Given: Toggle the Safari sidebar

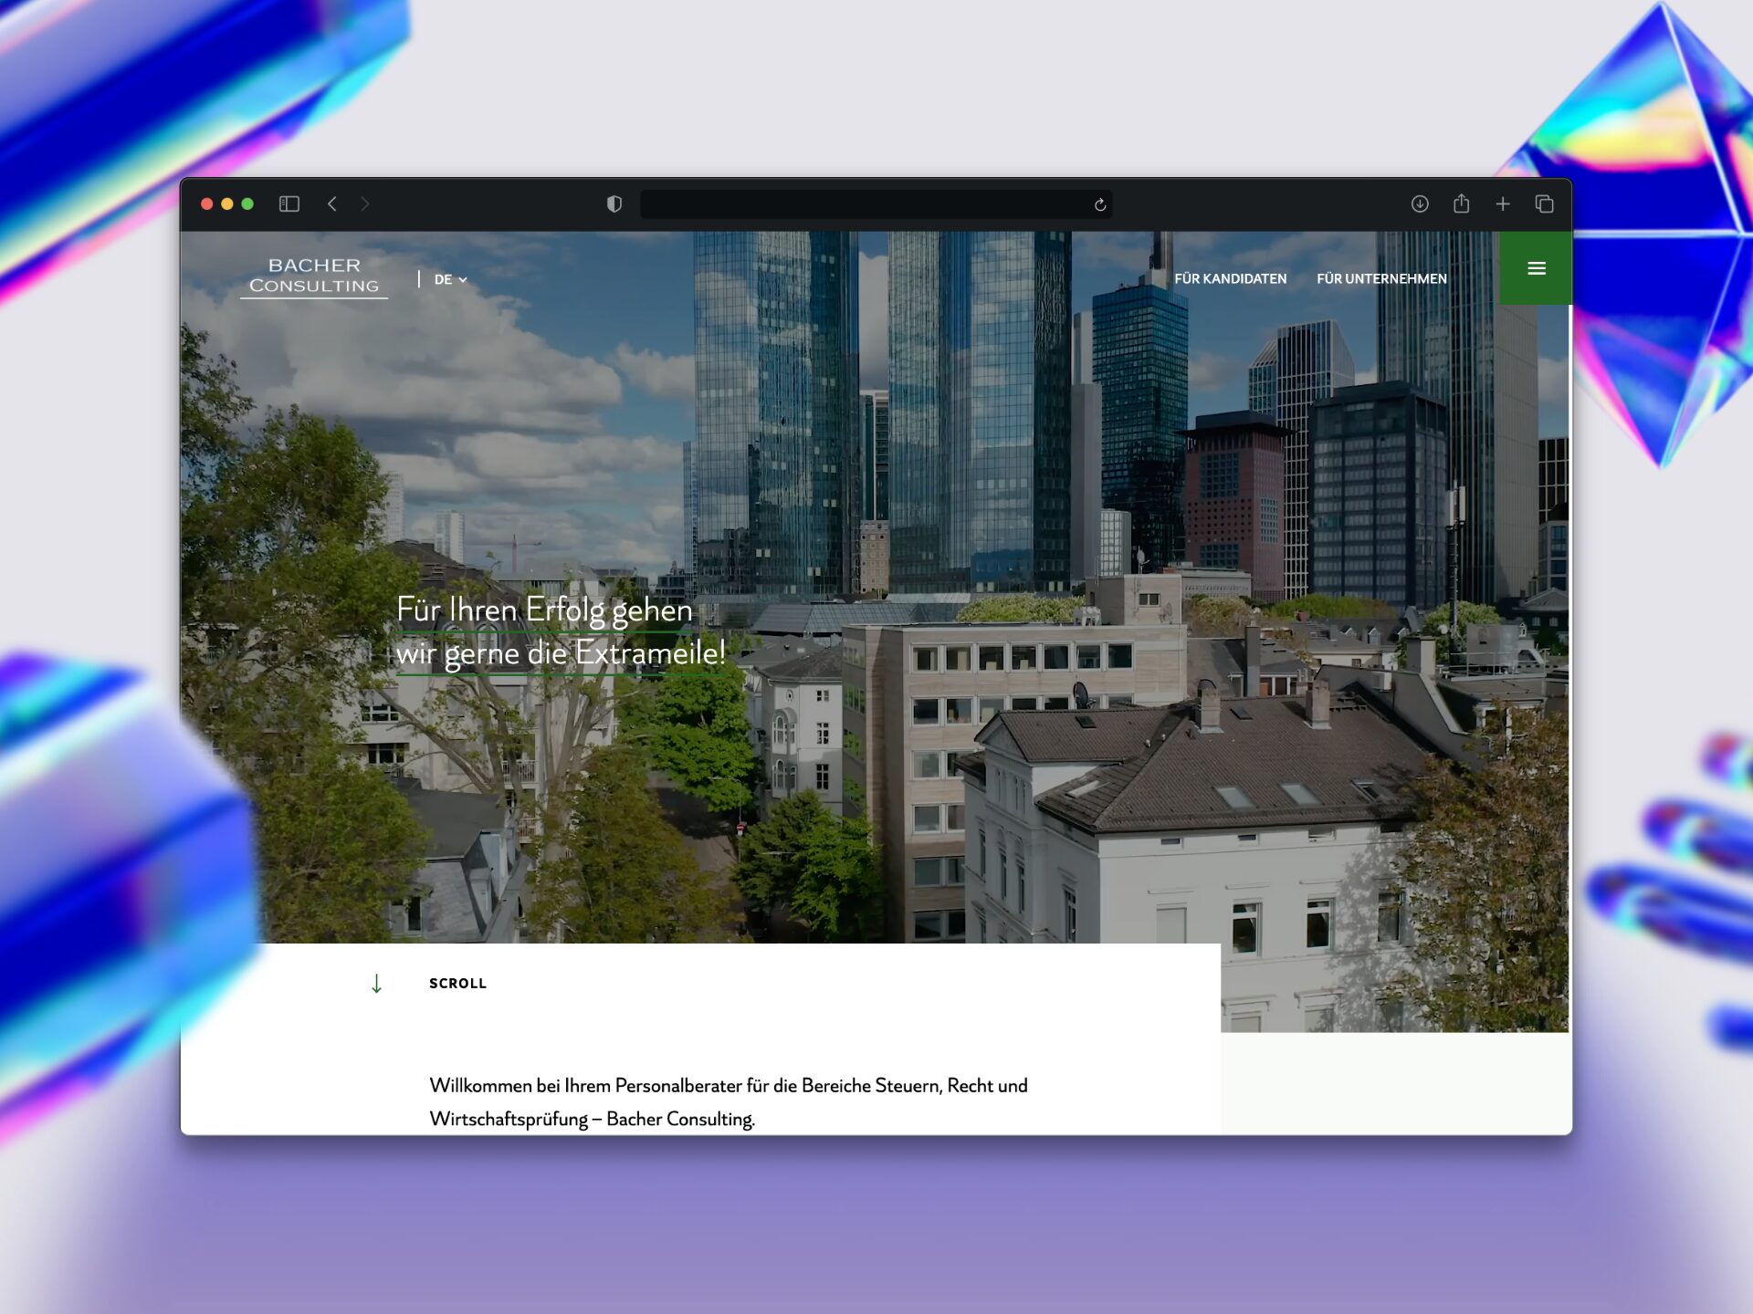Looking at the screenshot, I should [289, 203].
